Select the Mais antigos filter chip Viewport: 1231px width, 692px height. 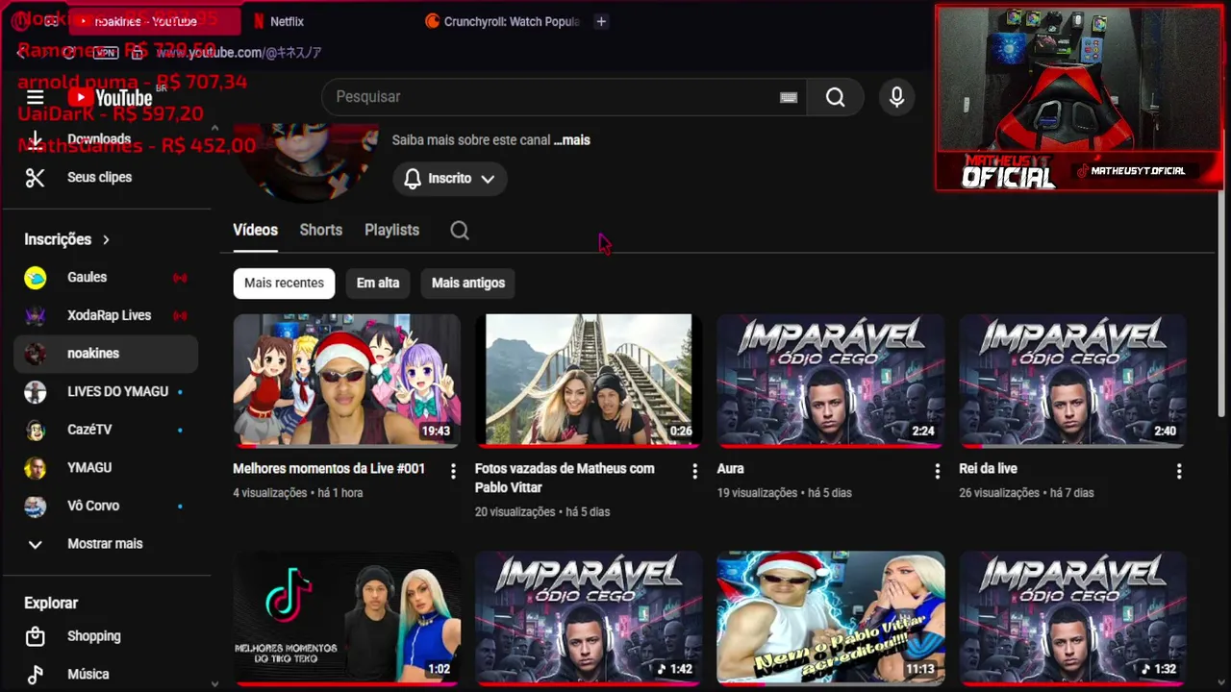pos(468,284)
